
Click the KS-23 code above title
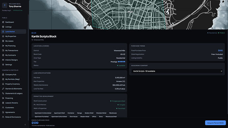click(34, 33)
